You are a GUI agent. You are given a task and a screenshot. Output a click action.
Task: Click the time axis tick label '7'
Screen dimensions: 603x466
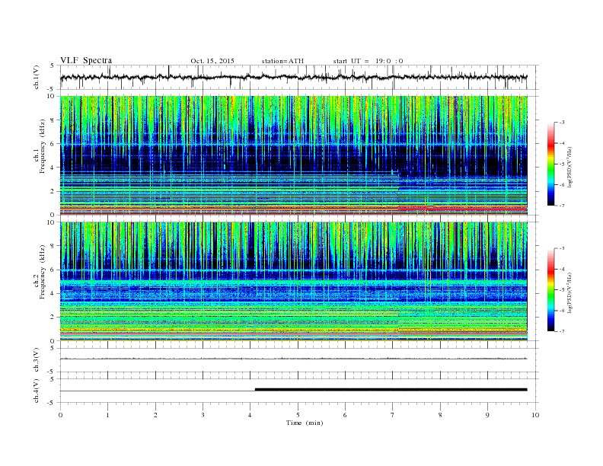393,415
